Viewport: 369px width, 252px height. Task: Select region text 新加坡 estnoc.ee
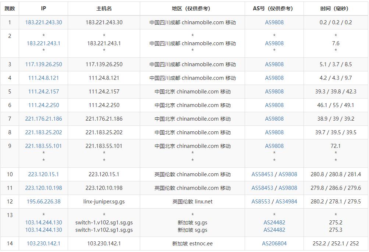click(x=192, y=244)
